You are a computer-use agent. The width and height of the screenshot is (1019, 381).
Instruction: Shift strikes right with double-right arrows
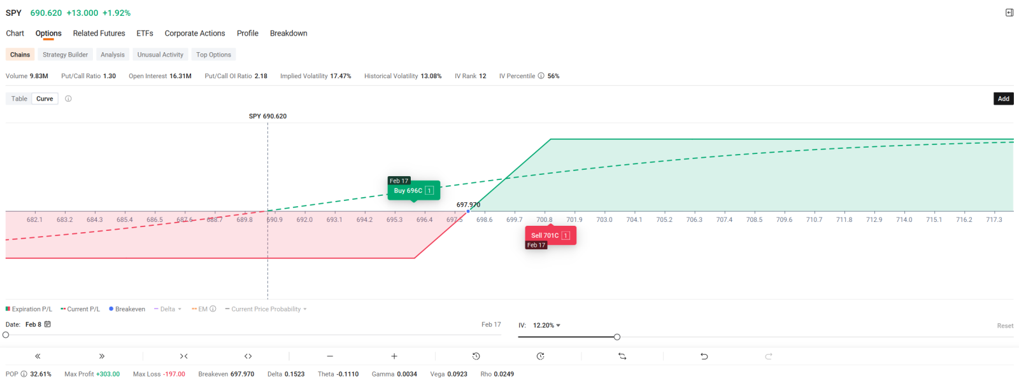point(102,356)
